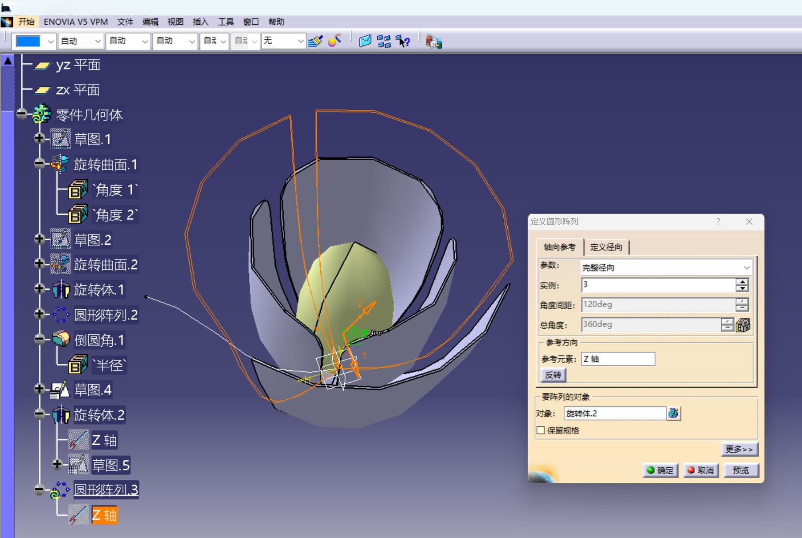Viewport: 802px width, 538px height.
Task: Click the object selection icon beside 对象 field
Action: point(673,413)
